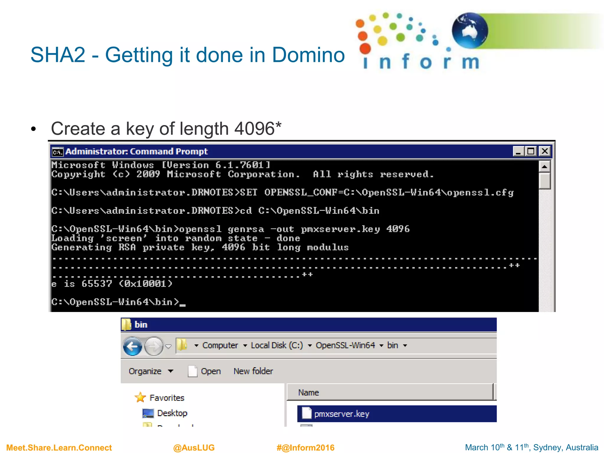This screenshot has height=453, width=604.
Task: Click the Desktop icon in navigation pane
Action: point(148,413)
